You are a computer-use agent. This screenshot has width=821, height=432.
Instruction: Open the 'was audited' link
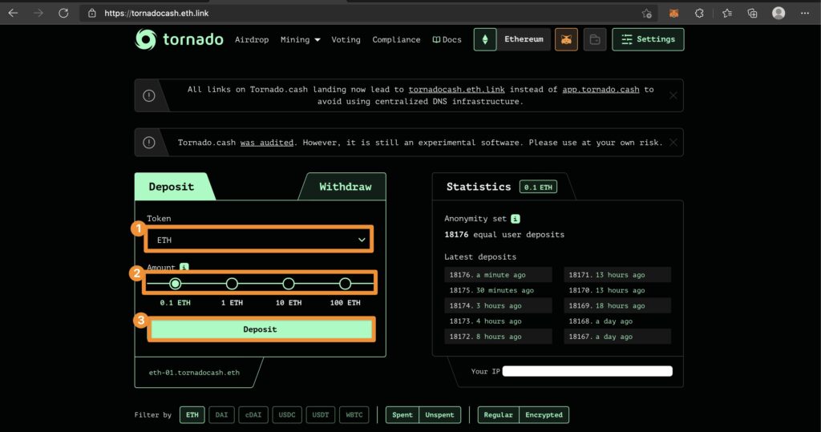click(266, 143)
